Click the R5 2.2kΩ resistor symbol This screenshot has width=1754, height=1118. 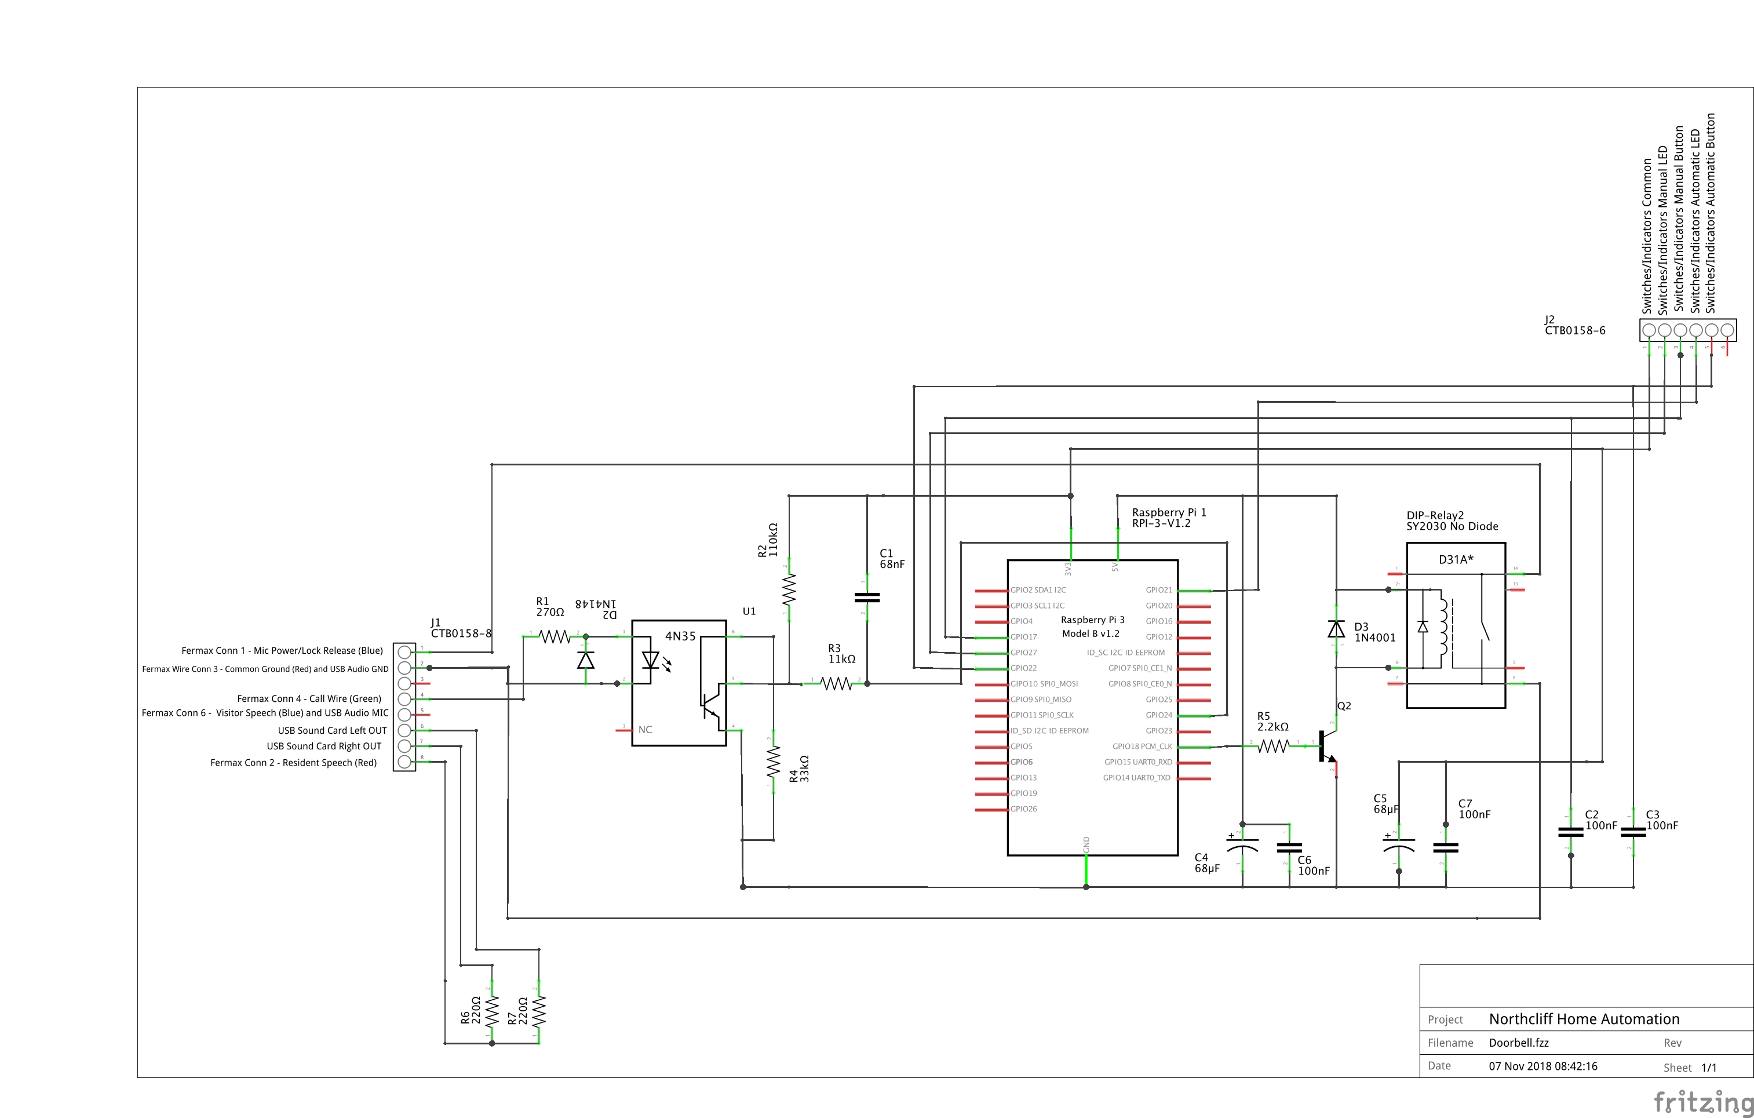pos(1273,746)
